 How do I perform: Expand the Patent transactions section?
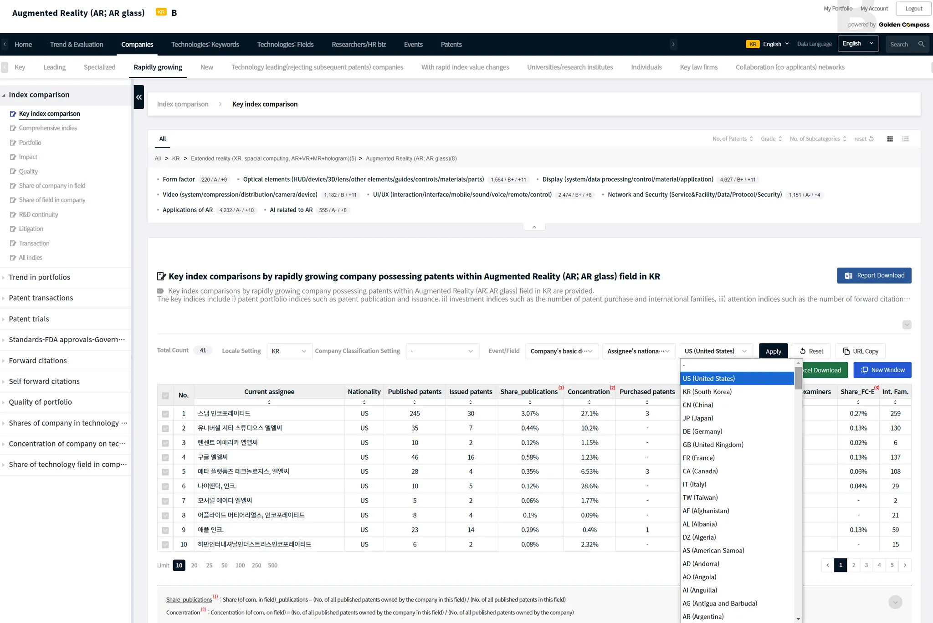(x=41, y=298)
